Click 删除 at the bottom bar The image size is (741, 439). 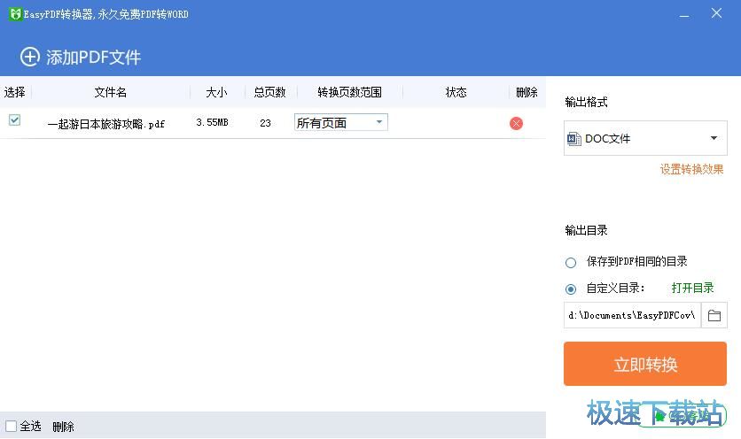click(63, 427)
